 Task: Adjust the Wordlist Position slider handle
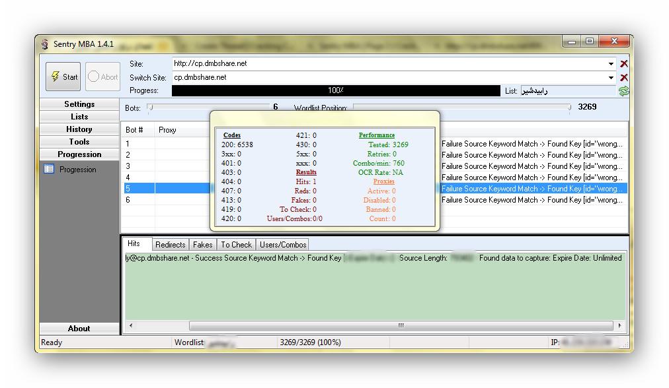tap(569, 108)
